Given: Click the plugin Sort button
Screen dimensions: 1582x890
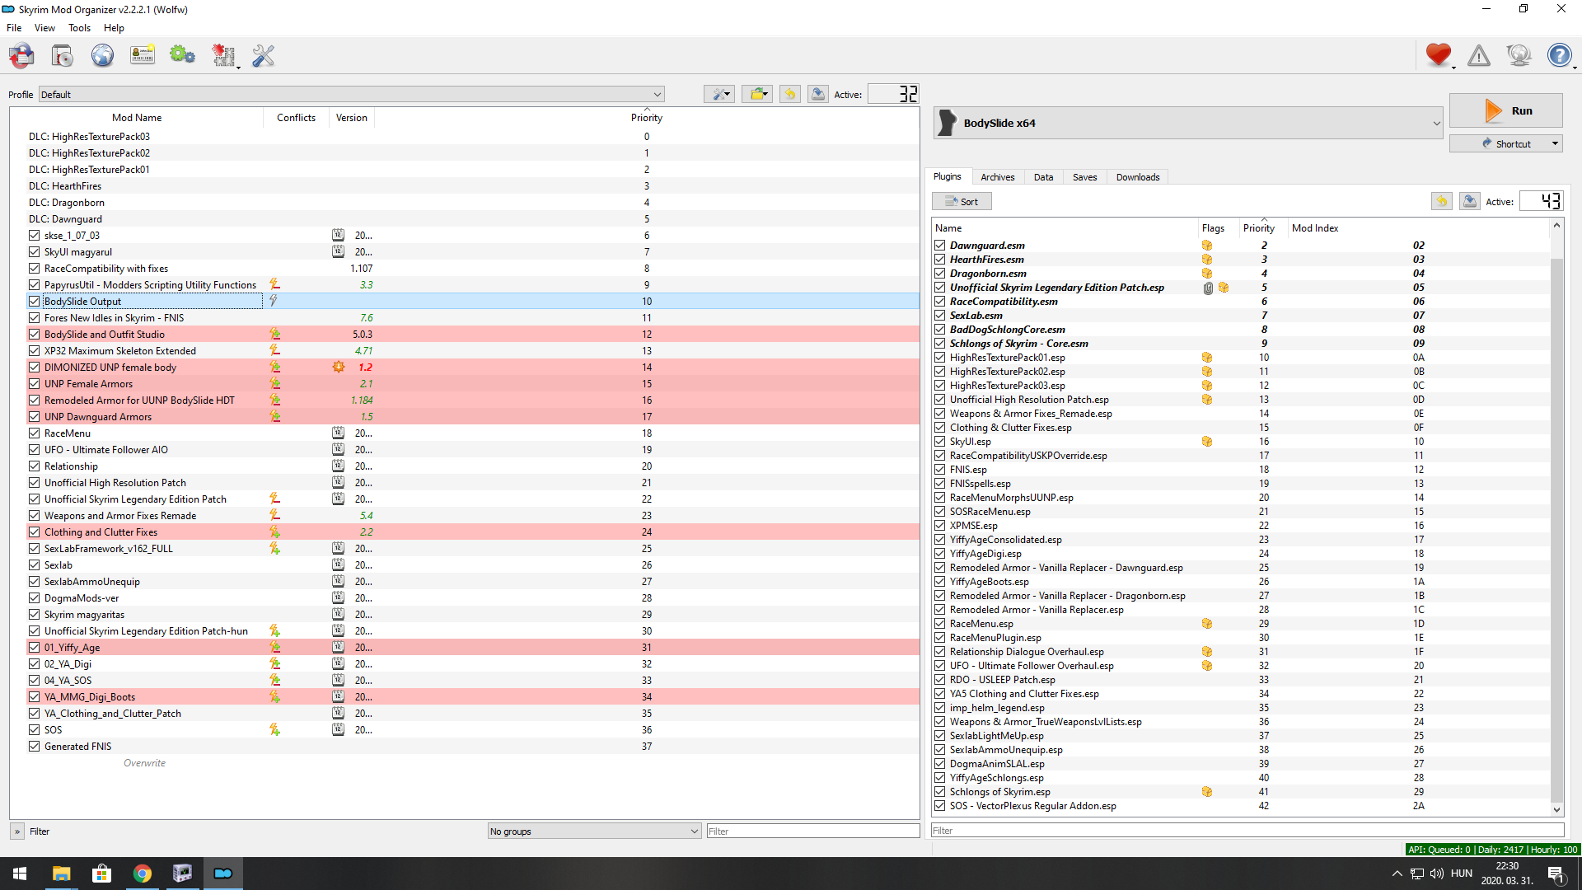Looking at the screenshot, I should point(962,201).
